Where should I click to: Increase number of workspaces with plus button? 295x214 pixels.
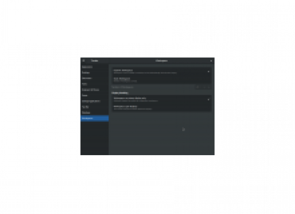(x=209, y=87)
